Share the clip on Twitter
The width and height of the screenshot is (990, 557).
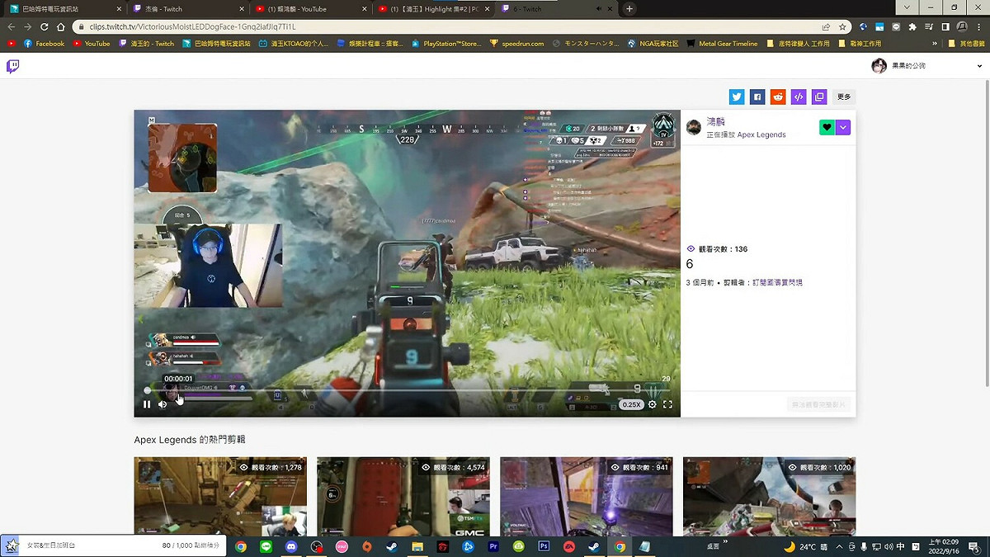737,97
